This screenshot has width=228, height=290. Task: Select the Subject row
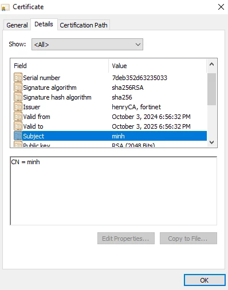click(110, 136)
